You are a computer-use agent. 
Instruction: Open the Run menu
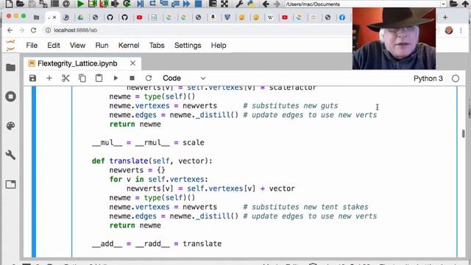(x=102, y=46)
